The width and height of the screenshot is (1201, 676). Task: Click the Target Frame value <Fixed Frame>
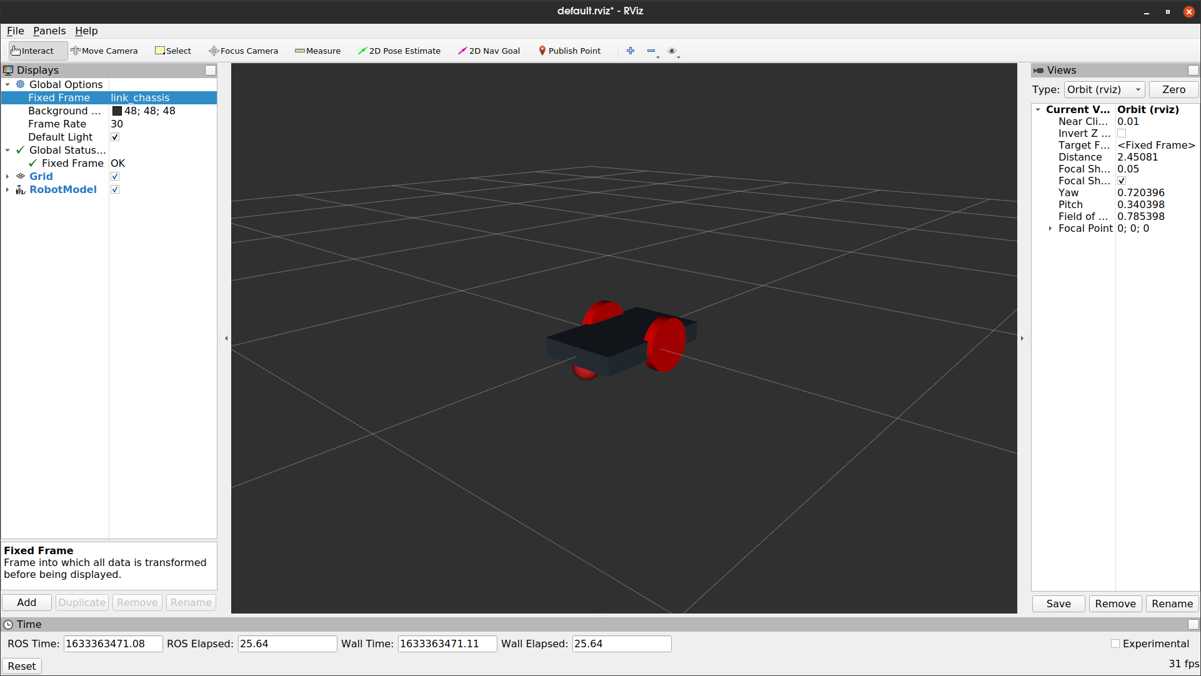click(1156, 145)
